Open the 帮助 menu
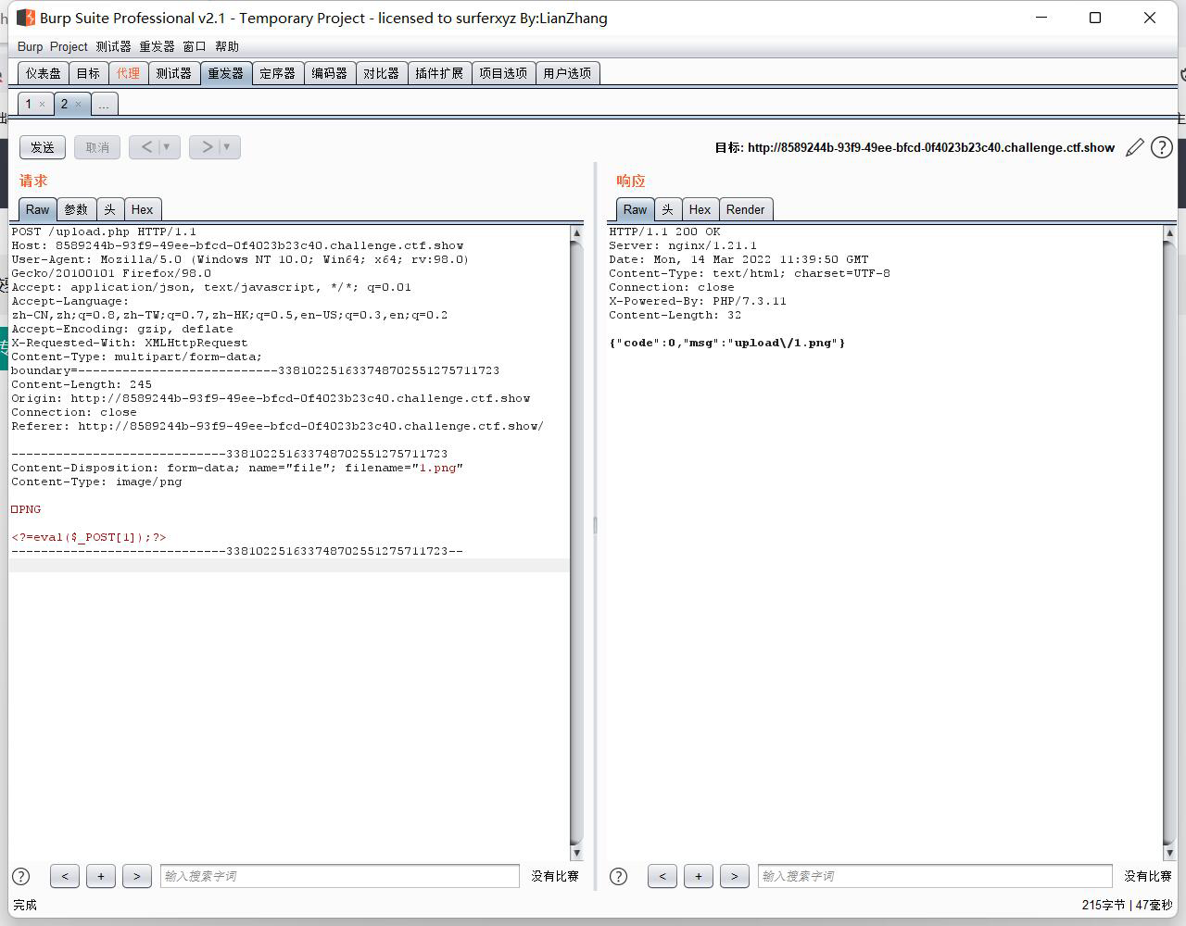 point(227,46)
